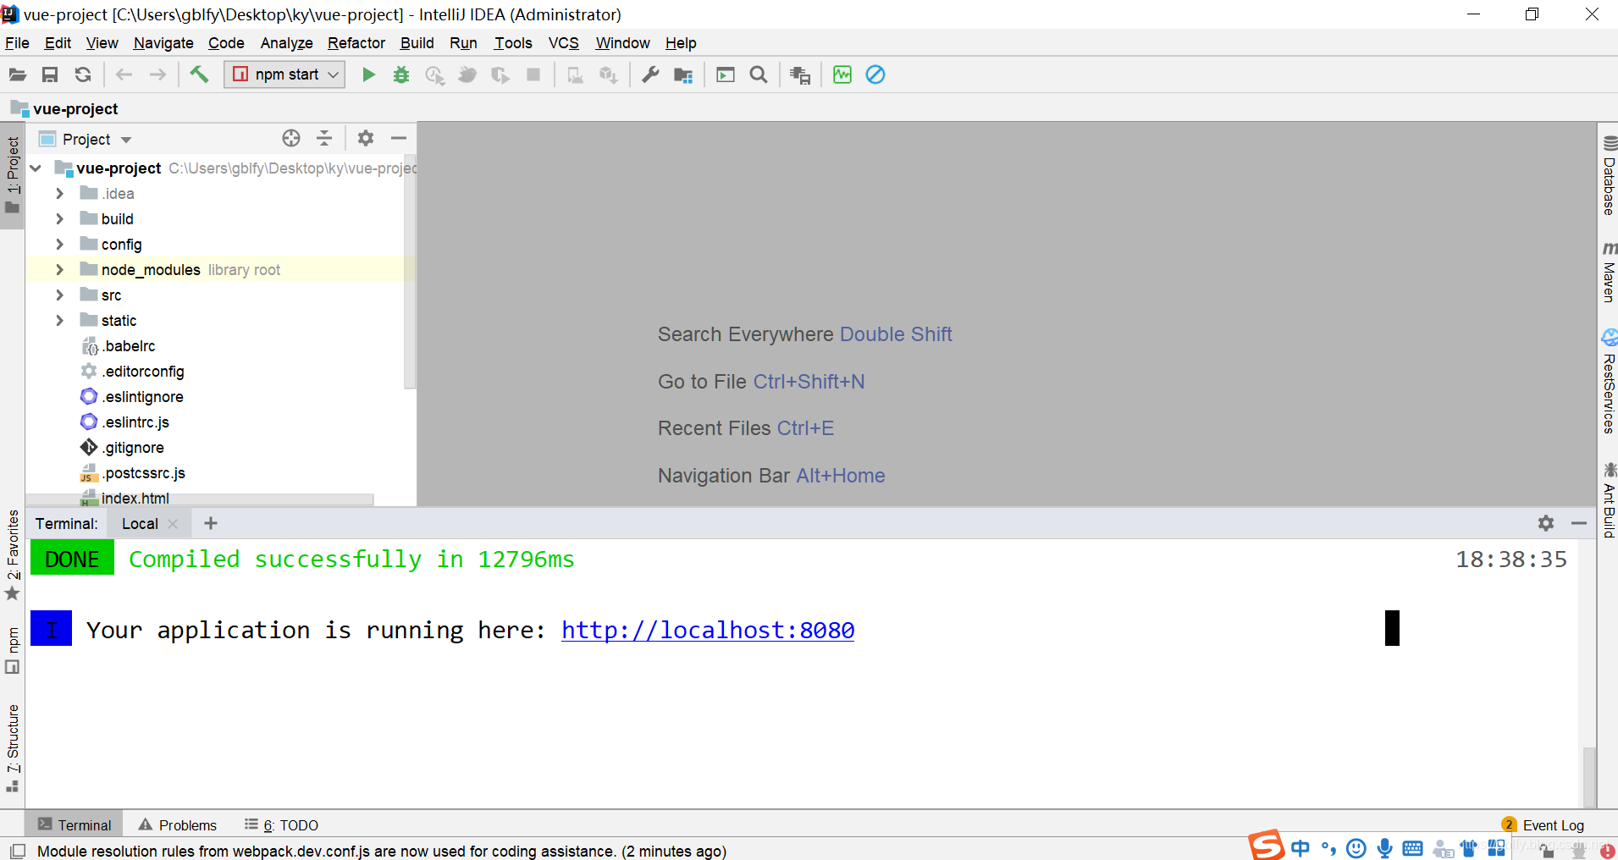Click the blue circle slash icon
1618x860 pixels.
[x=875, y=75]
